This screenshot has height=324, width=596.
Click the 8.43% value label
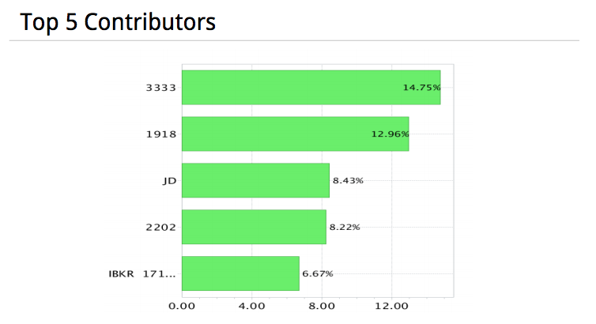[348, 181]
